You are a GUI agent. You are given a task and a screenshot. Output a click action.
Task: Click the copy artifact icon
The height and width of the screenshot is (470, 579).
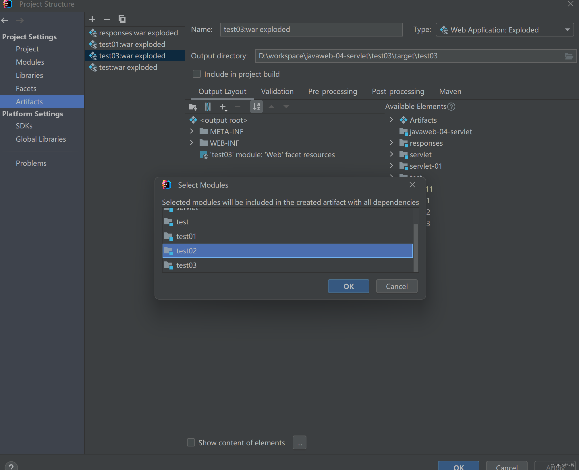coord(122,19)
